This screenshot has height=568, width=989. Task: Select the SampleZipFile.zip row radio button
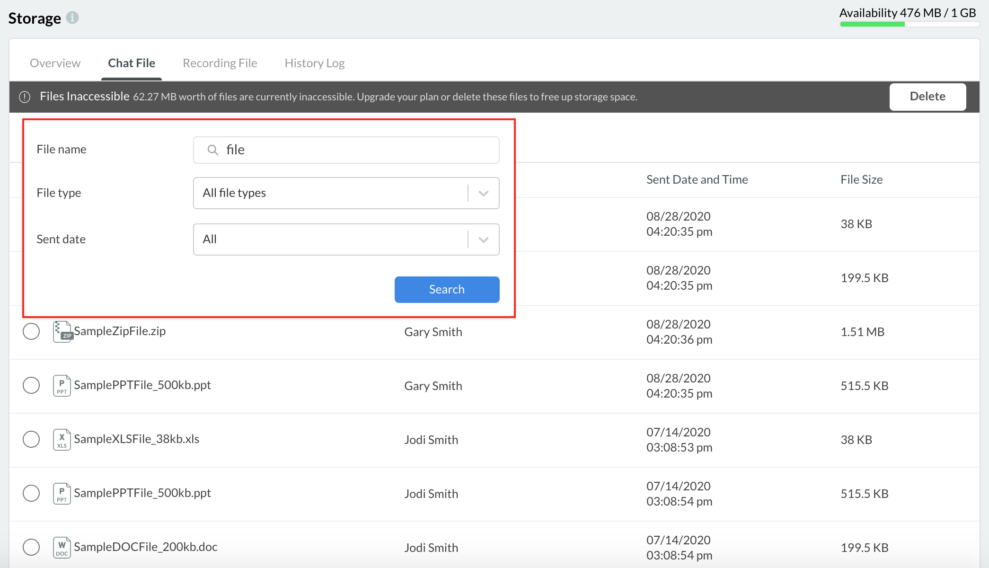31,331
